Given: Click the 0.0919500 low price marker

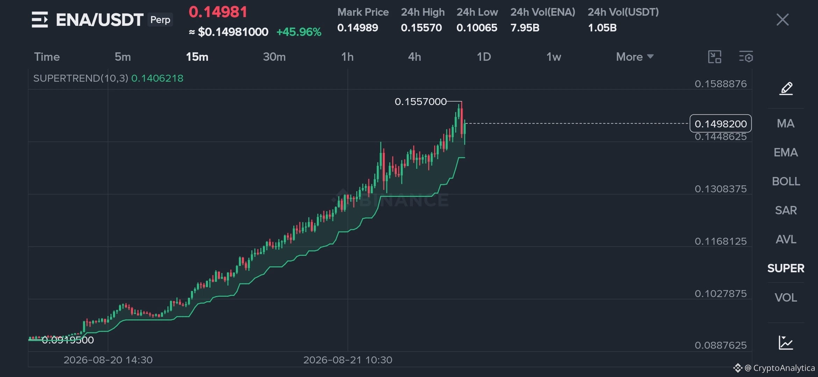Looking at the screenshot, I should 68,340.
